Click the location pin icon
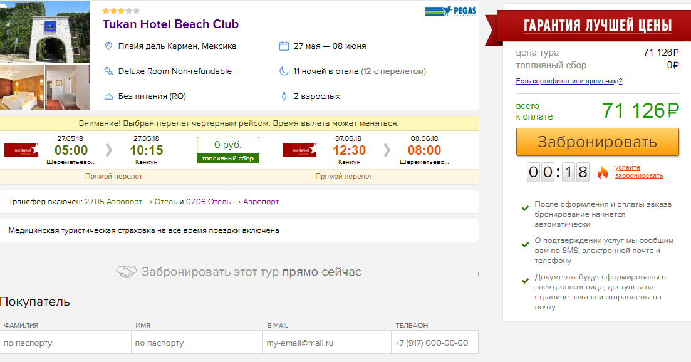Screen dimensions: 691x362 (x=108, y=46)
